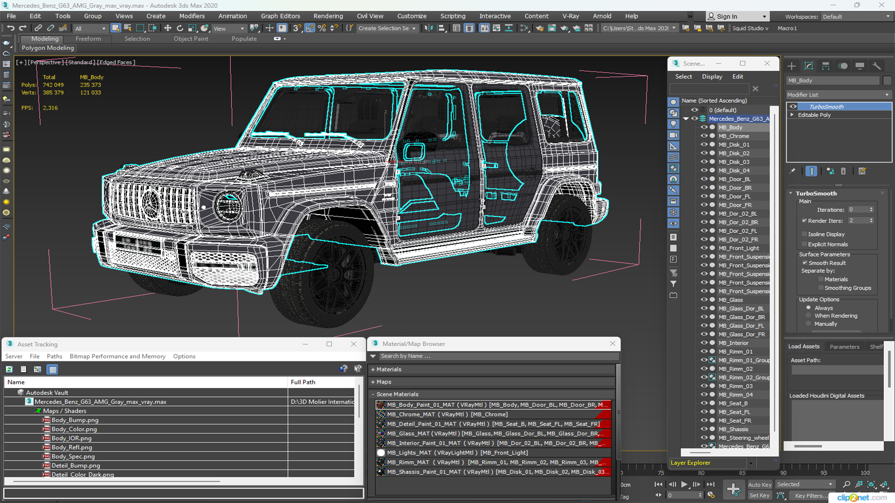Open the Modifiers menu
Viewport: 895px width, 503px height.
click(192, 16)
